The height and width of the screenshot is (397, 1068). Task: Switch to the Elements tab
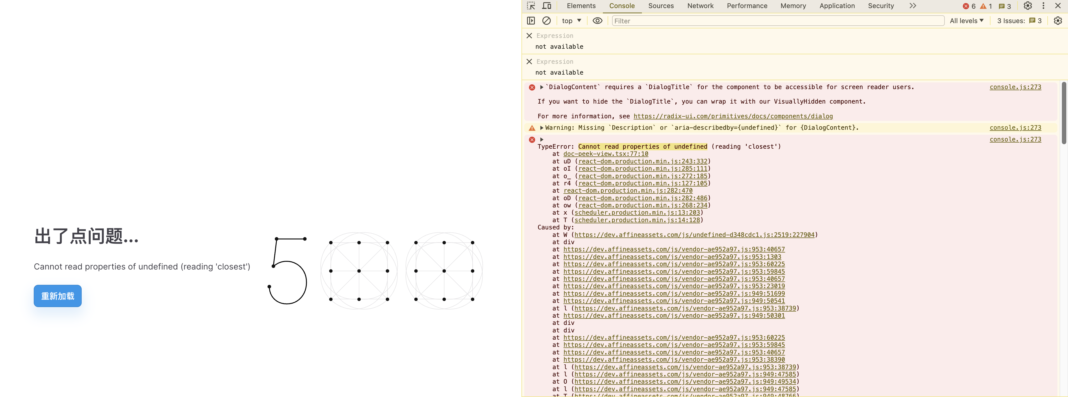[581, 6]
